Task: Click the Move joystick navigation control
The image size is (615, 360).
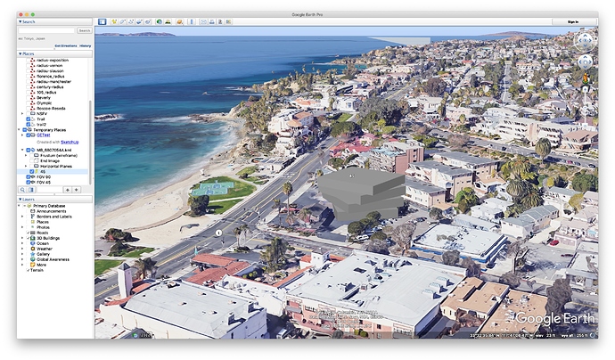Action: tap(585, 62)
